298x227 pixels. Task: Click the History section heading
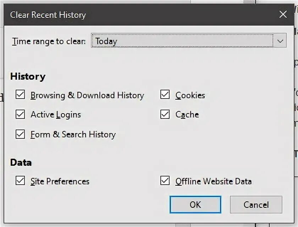[28, 76]
